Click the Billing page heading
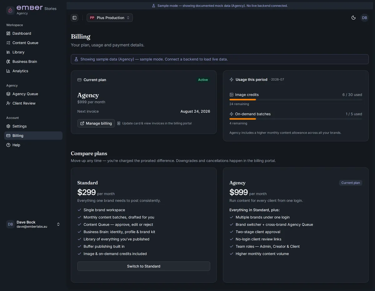 coord(81,37)
